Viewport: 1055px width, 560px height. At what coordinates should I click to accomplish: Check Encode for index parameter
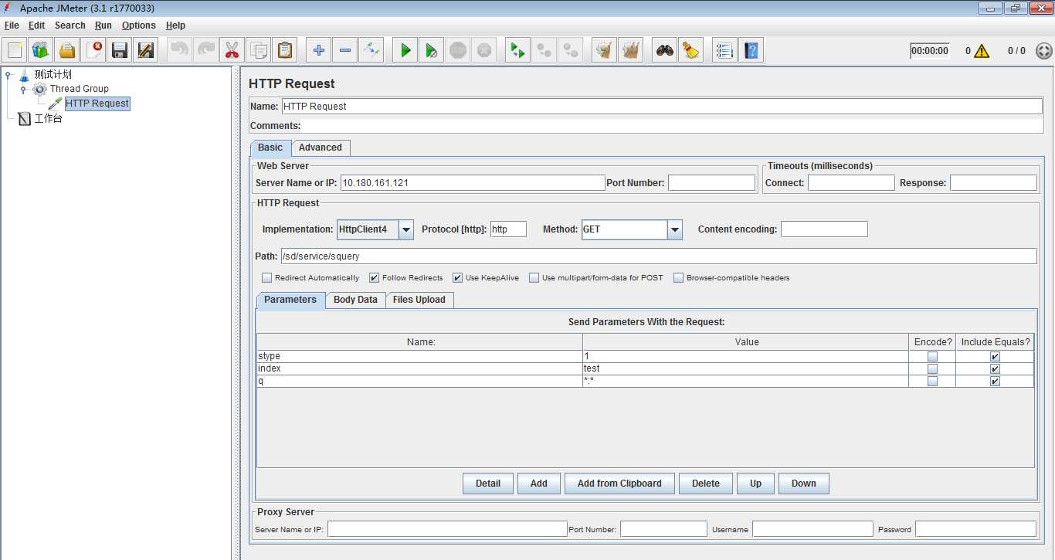(x=932, y=368)
